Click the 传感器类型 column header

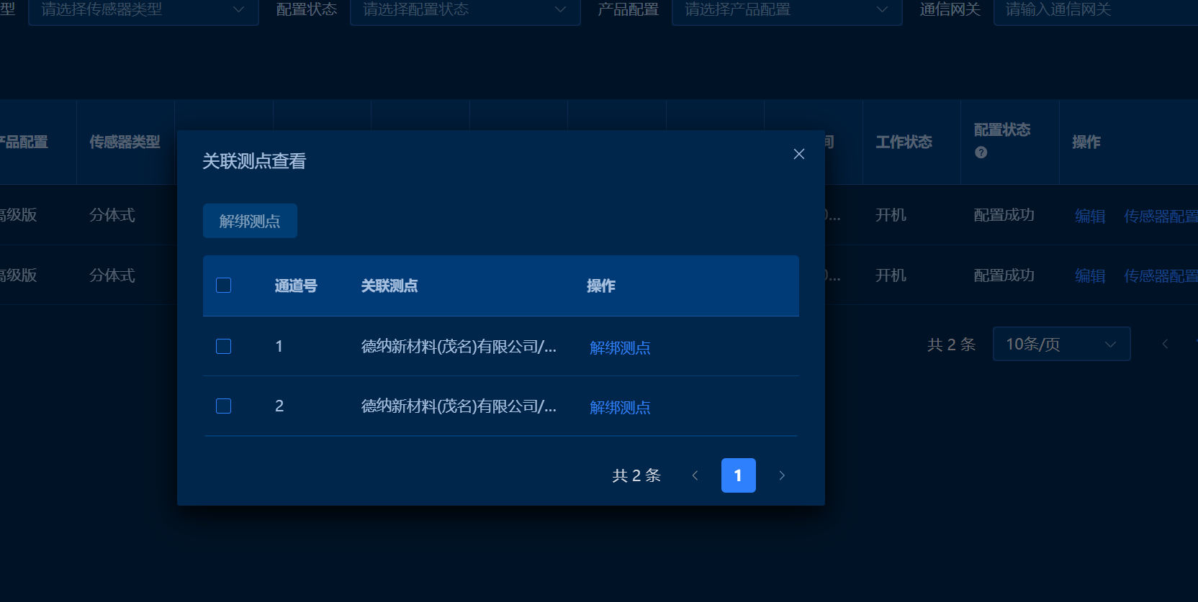pyautogui.click(x=125, y=142)
